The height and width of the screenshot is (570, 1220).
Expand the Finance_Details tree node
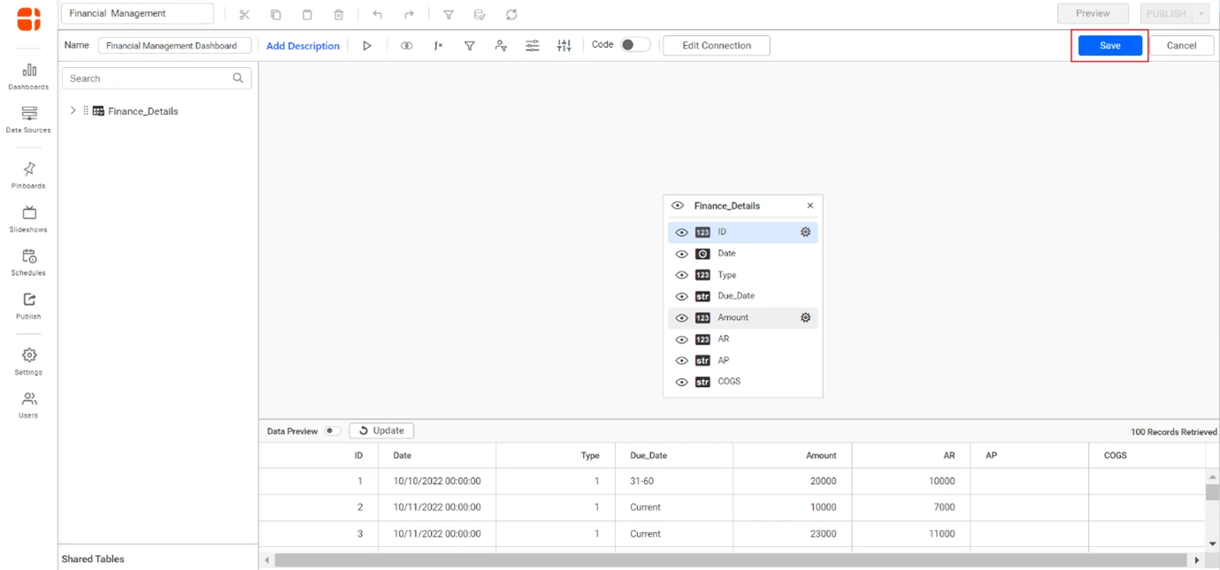coord(72,110)
